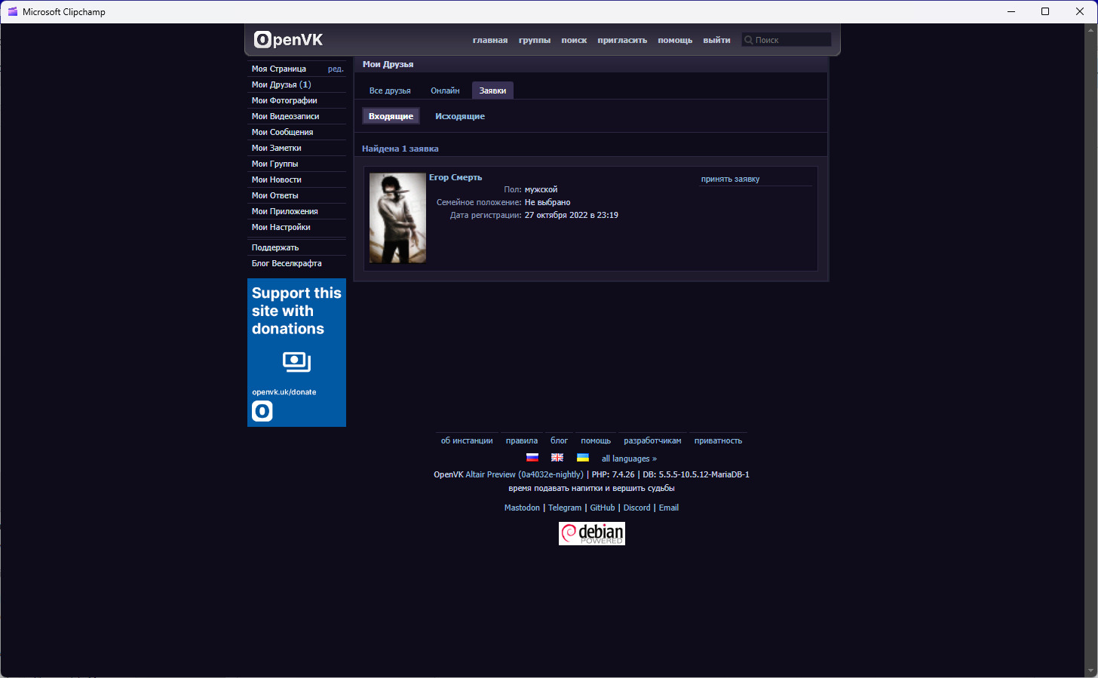Open поиск in the top menu

[x=574, y=40]
